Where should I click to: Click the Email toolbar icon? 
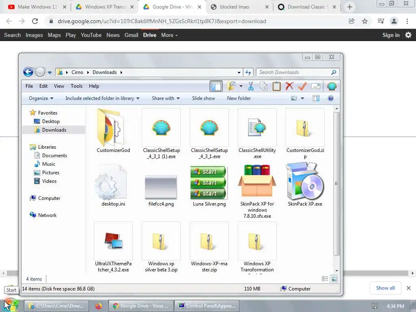(x=315, y=86)
